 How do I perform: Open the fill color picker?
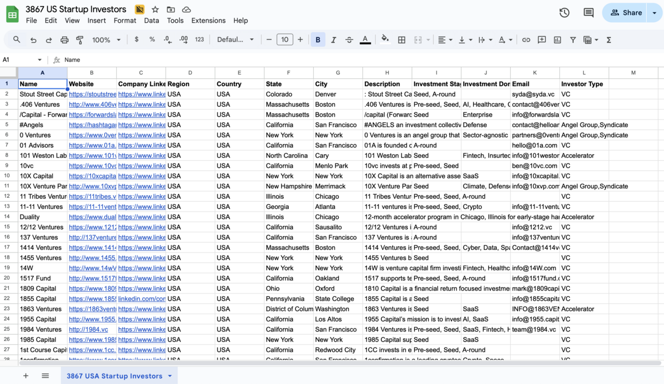pyautogui.click(x=385, y=40)
